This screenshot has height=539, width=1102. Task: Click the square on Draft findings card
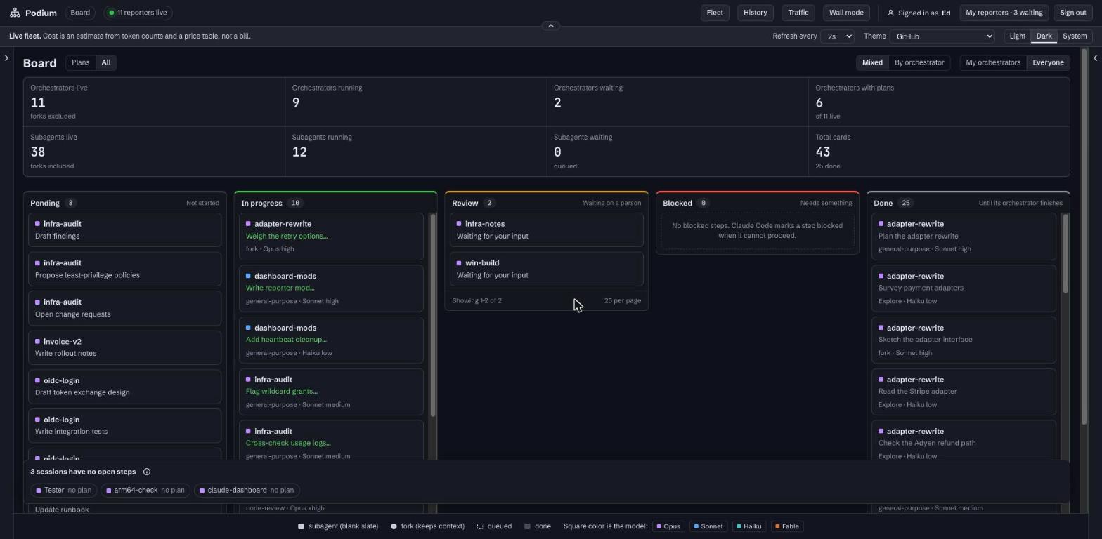pyautogui.click(x=37, y=224)
